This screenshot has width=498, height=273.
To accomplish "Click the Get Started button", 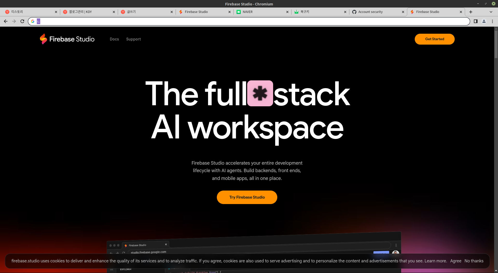I will (434, 39).
